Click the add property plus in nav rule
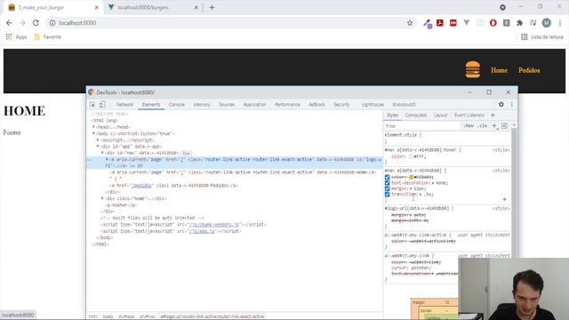Screen dimensions: 569x320 point(504,199)
